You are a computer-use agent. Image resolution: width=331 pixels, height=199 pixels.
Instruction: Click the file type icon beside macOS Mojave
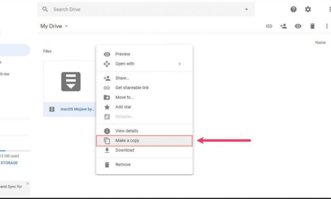click(x=52, y=109)
